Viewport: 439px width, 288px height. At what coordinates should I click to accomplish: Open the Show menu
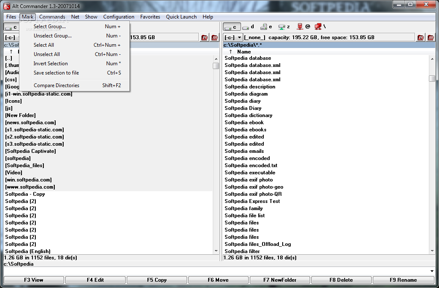pyautogui.click(x=91, y=17)
